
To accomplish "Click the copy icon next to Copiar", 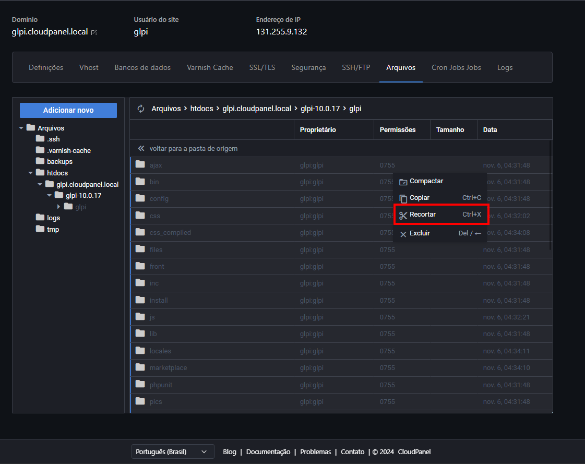I will point(403,198).
